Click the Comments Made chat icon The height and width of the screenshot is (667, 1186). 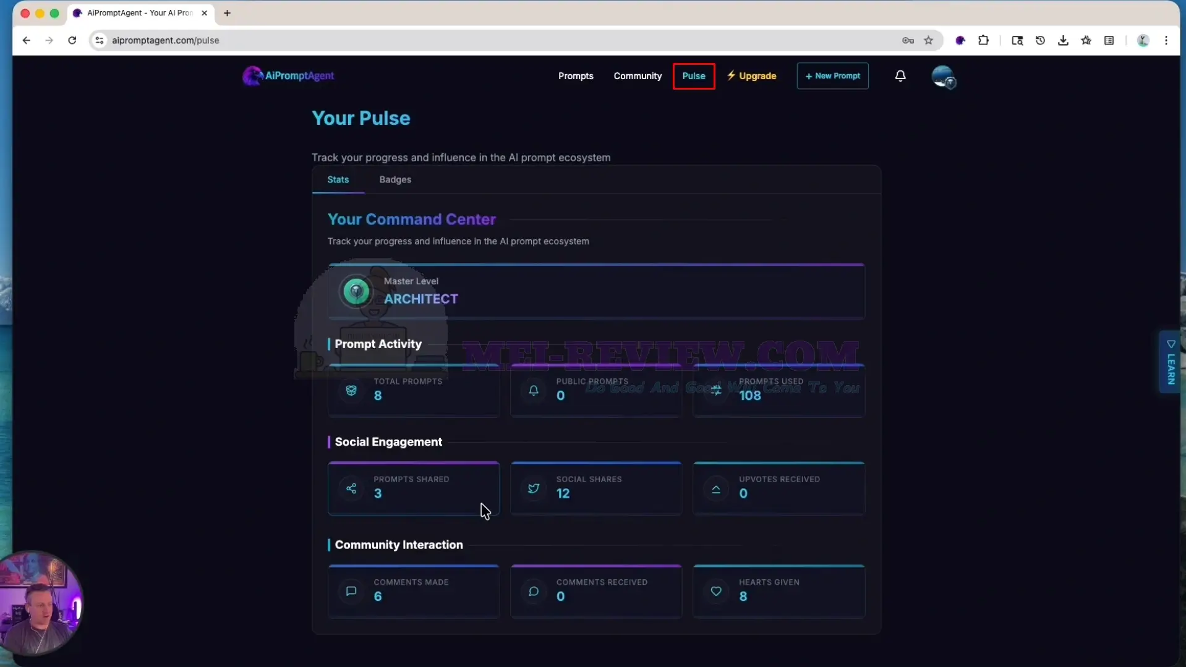(351, 591)
